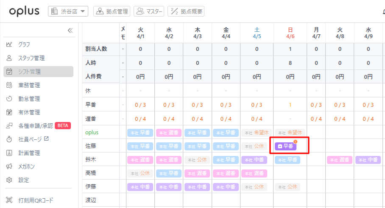Expand the 渋谷店 location dropdown
Screen dimensions: 385x208
pos(68,11)
